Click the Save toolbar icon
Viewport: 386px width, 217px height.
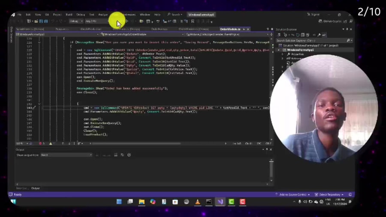click(41, 21)
